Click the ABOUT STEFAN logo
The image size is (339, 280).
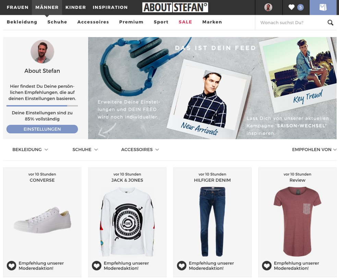[175, 7]
